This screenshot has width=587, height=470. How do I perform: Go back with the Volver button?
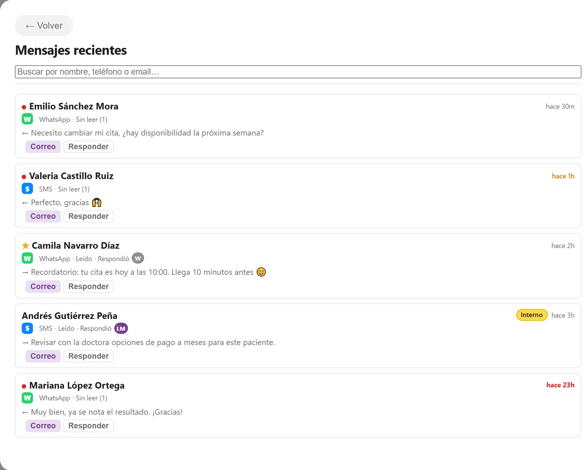[44, 25]
